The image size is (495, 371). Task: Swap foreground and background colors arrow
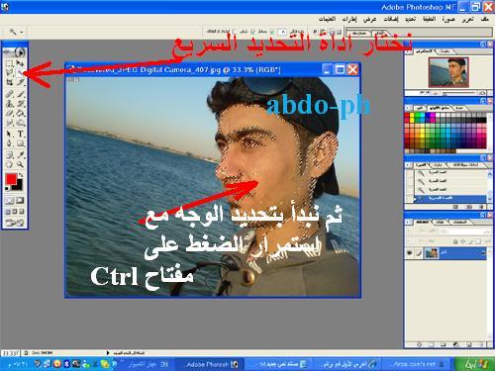click(x=21, y=175)
